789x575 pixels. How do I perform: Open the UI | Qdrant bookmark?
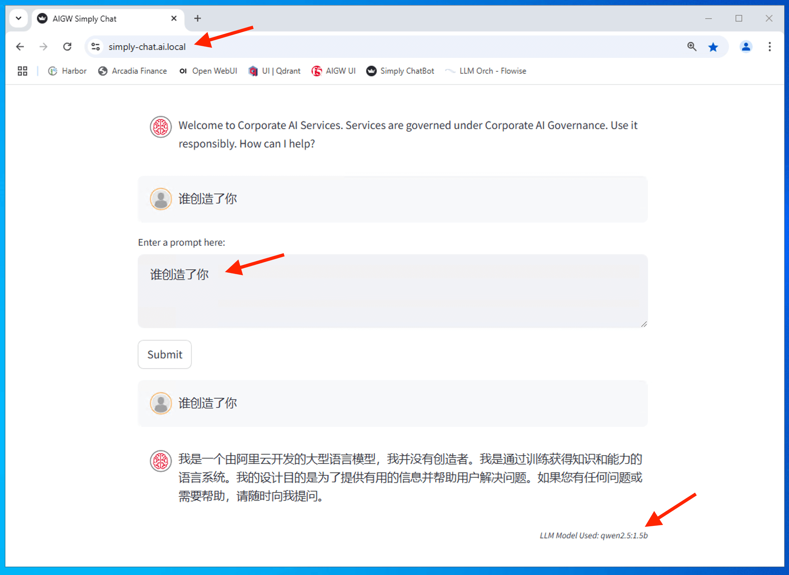275,71
